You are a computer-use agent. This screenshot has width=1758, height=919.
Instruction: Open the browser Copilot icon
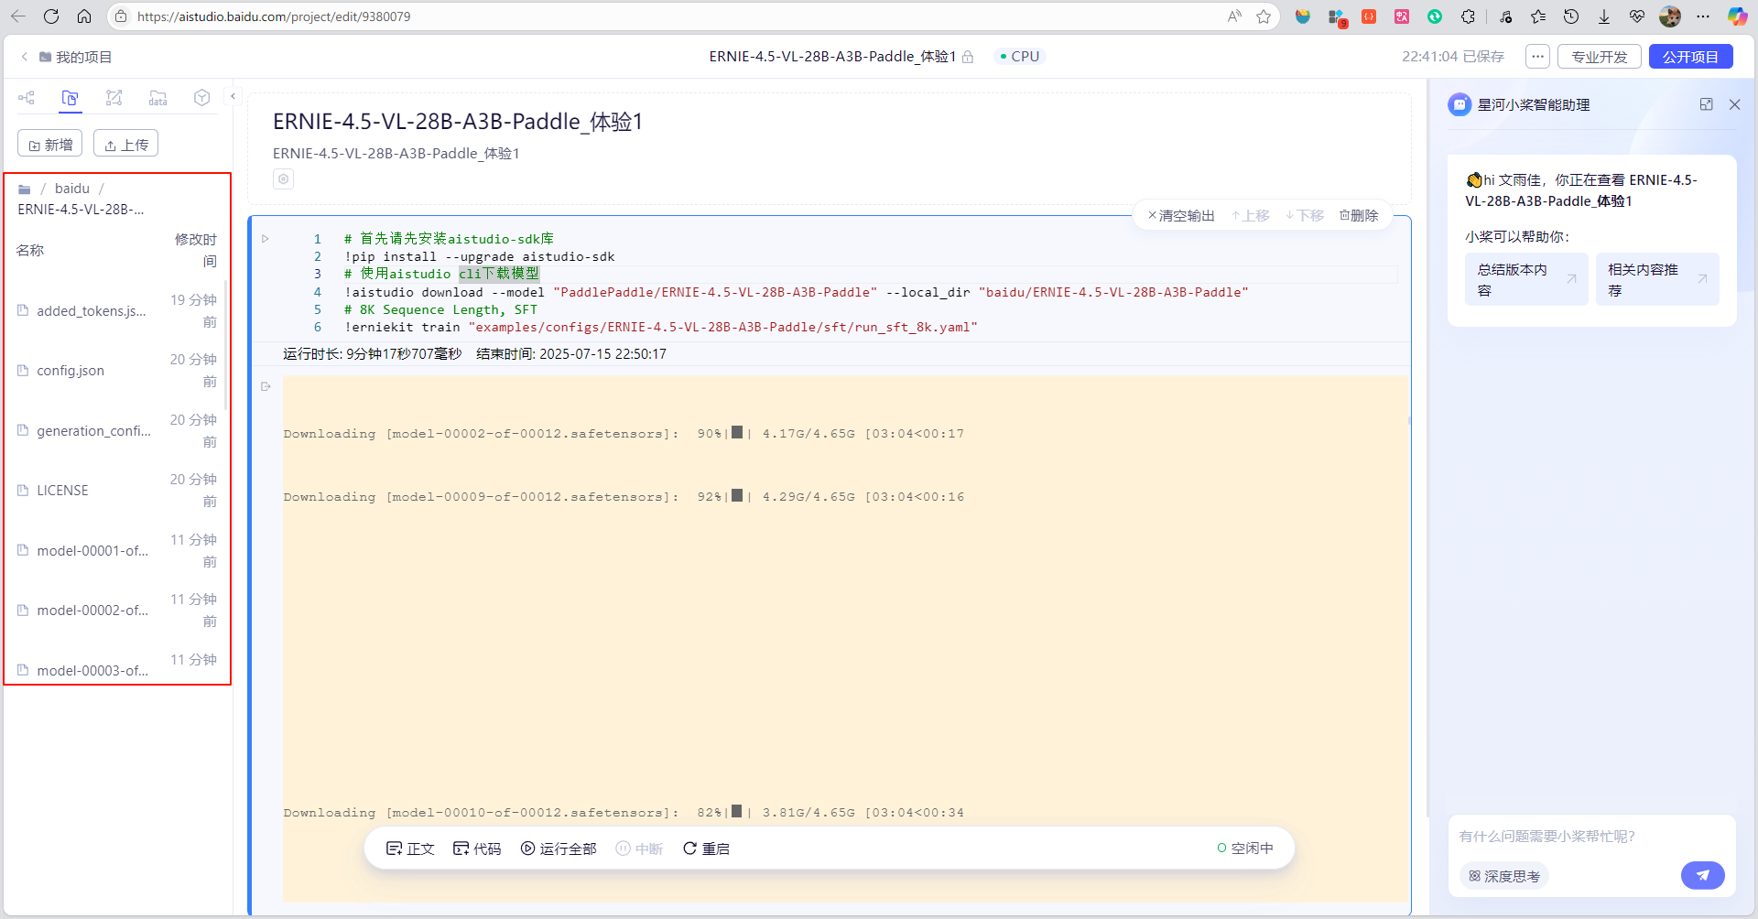[1737, 16]
